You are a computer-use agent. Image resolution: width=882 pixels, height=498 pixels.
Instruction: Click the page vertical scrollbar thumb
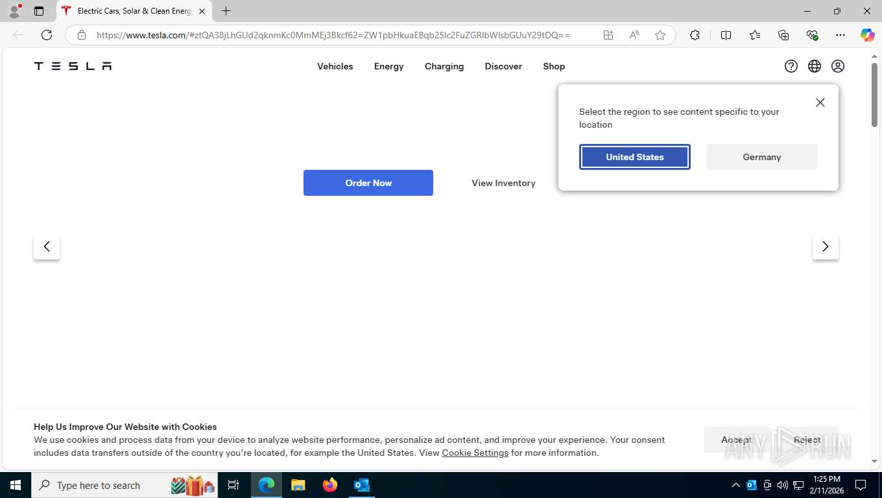874,95
